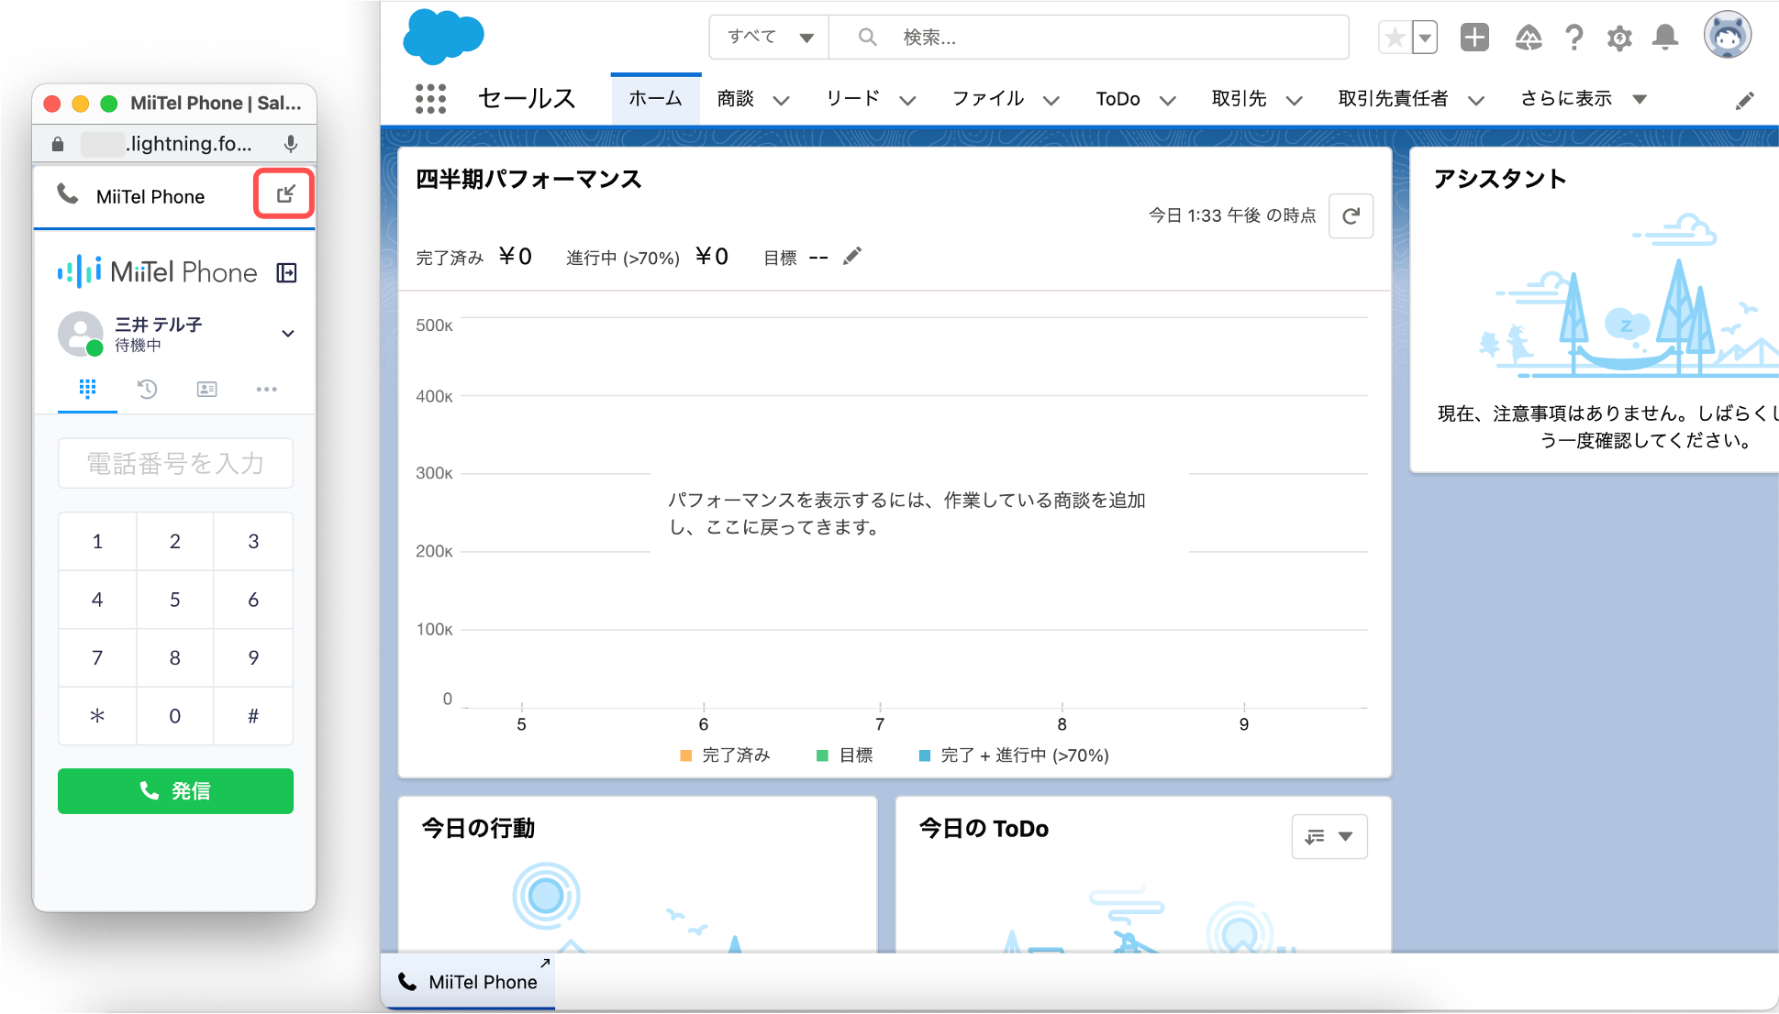Viewport: 1779px width, 1014px height.
Task: Tap dial pad key 6
Action: [x=253, y=601]
